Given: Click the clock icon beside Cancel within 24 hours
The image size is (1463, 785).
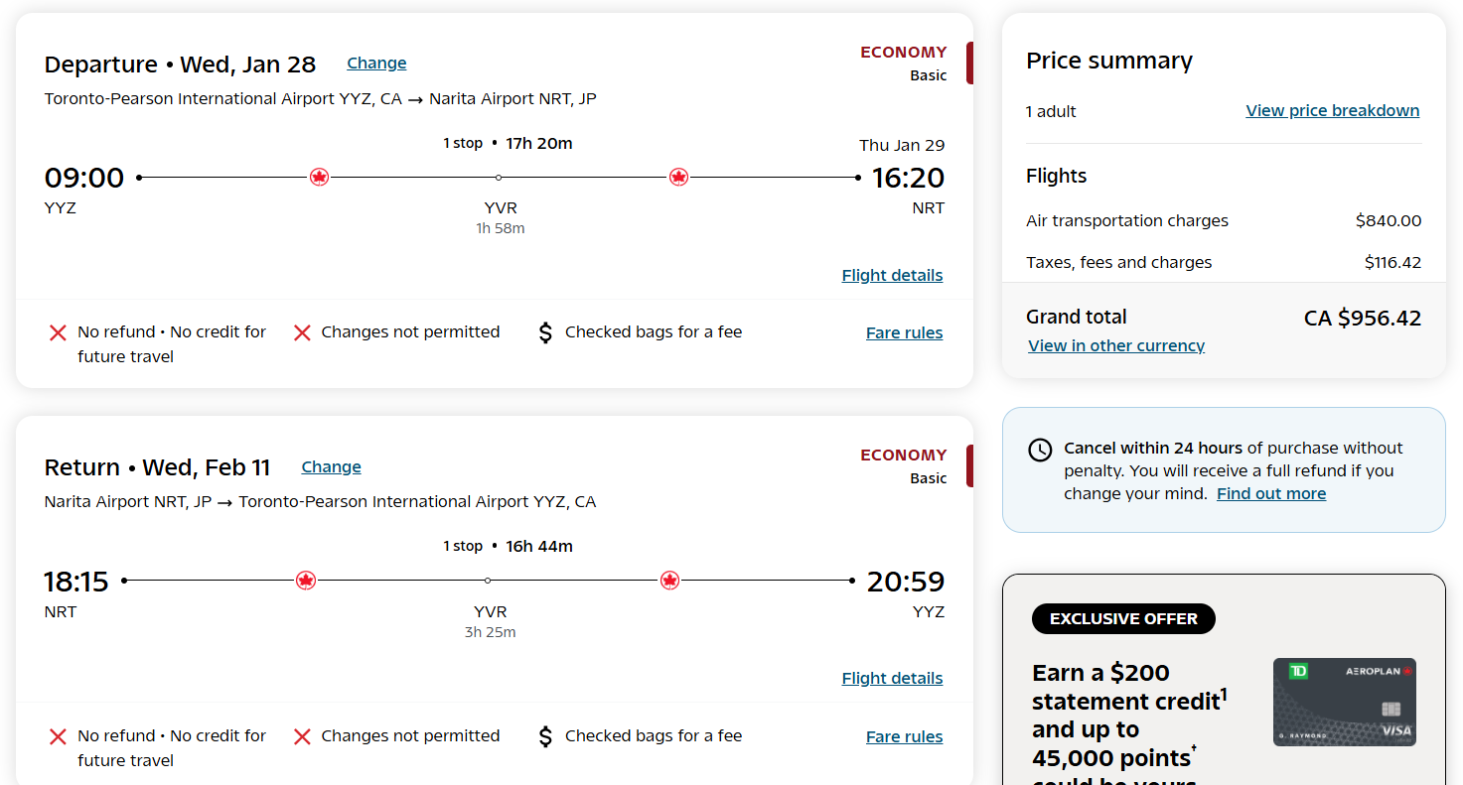Looking at the screenshot, I should pyautogui.click(x=1040, y=450).
